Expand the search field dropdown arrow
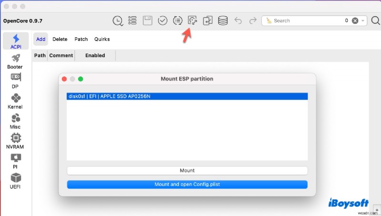Image resolution: width=381 pixels, height=216 pixels. (363, 21)
